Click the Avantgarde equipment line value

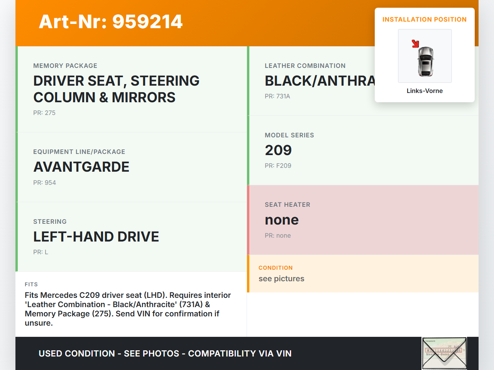tap(81, 167)
